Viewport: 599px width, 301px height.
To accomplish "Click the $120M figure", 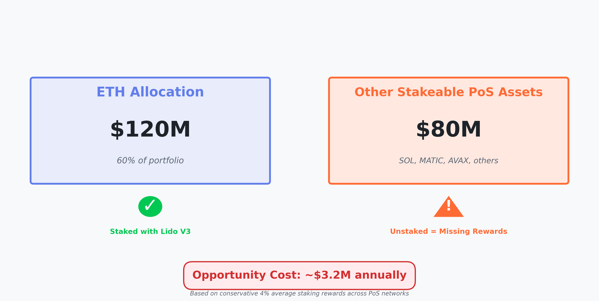I will pos(150,130).
